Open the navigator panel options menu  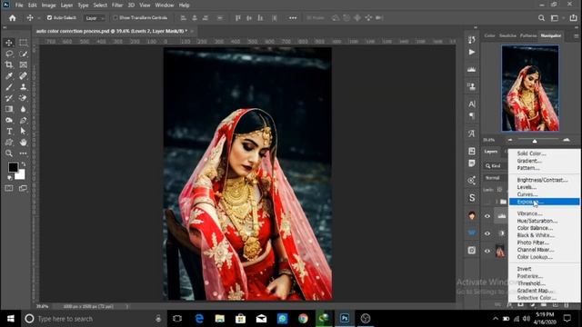point(576,36)
